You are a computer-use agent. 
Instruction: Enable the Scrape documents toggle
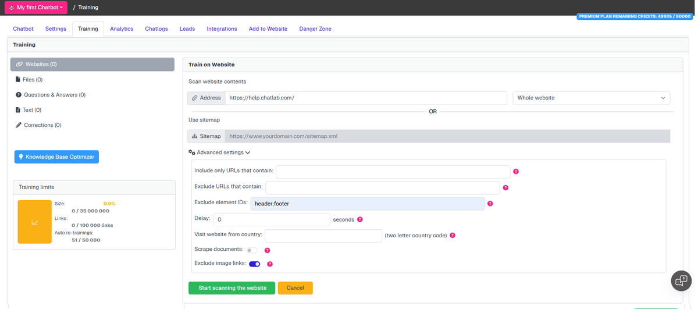point(252,250)
